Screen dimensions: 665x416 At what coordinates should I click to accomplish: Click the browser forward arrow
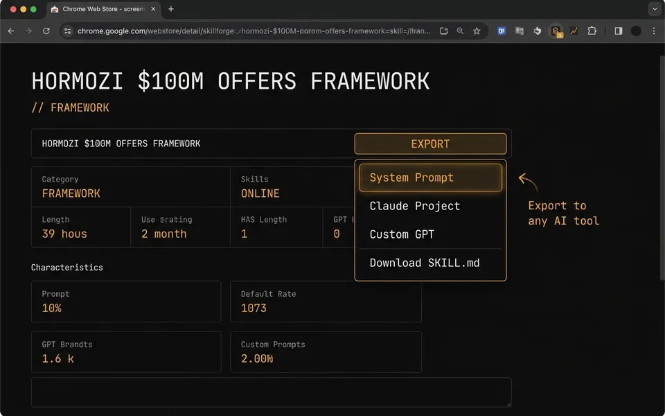pyautogui.click(x=28, y=31)
